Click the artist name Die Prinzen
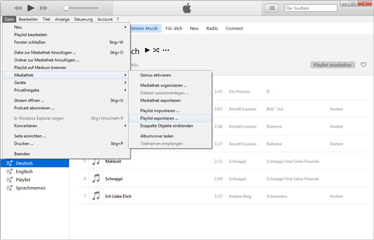Image resolution: width=374 pixels, height=240 pixels. coord(239,92)
